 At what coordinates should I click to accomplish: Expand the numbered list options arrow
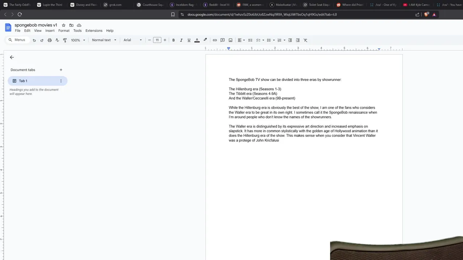click(x=284, y=40)
